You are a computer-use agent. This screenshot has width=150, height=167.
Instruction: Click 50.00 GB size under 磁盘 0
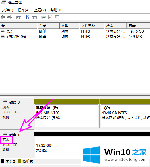point(10,112)
